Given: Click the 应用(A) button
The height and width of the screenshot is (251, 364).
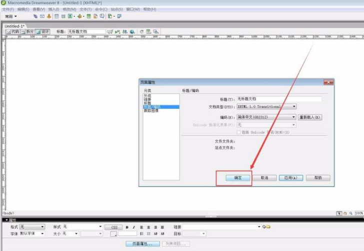Looking at the screenshot, I should (x=291, y=178).
